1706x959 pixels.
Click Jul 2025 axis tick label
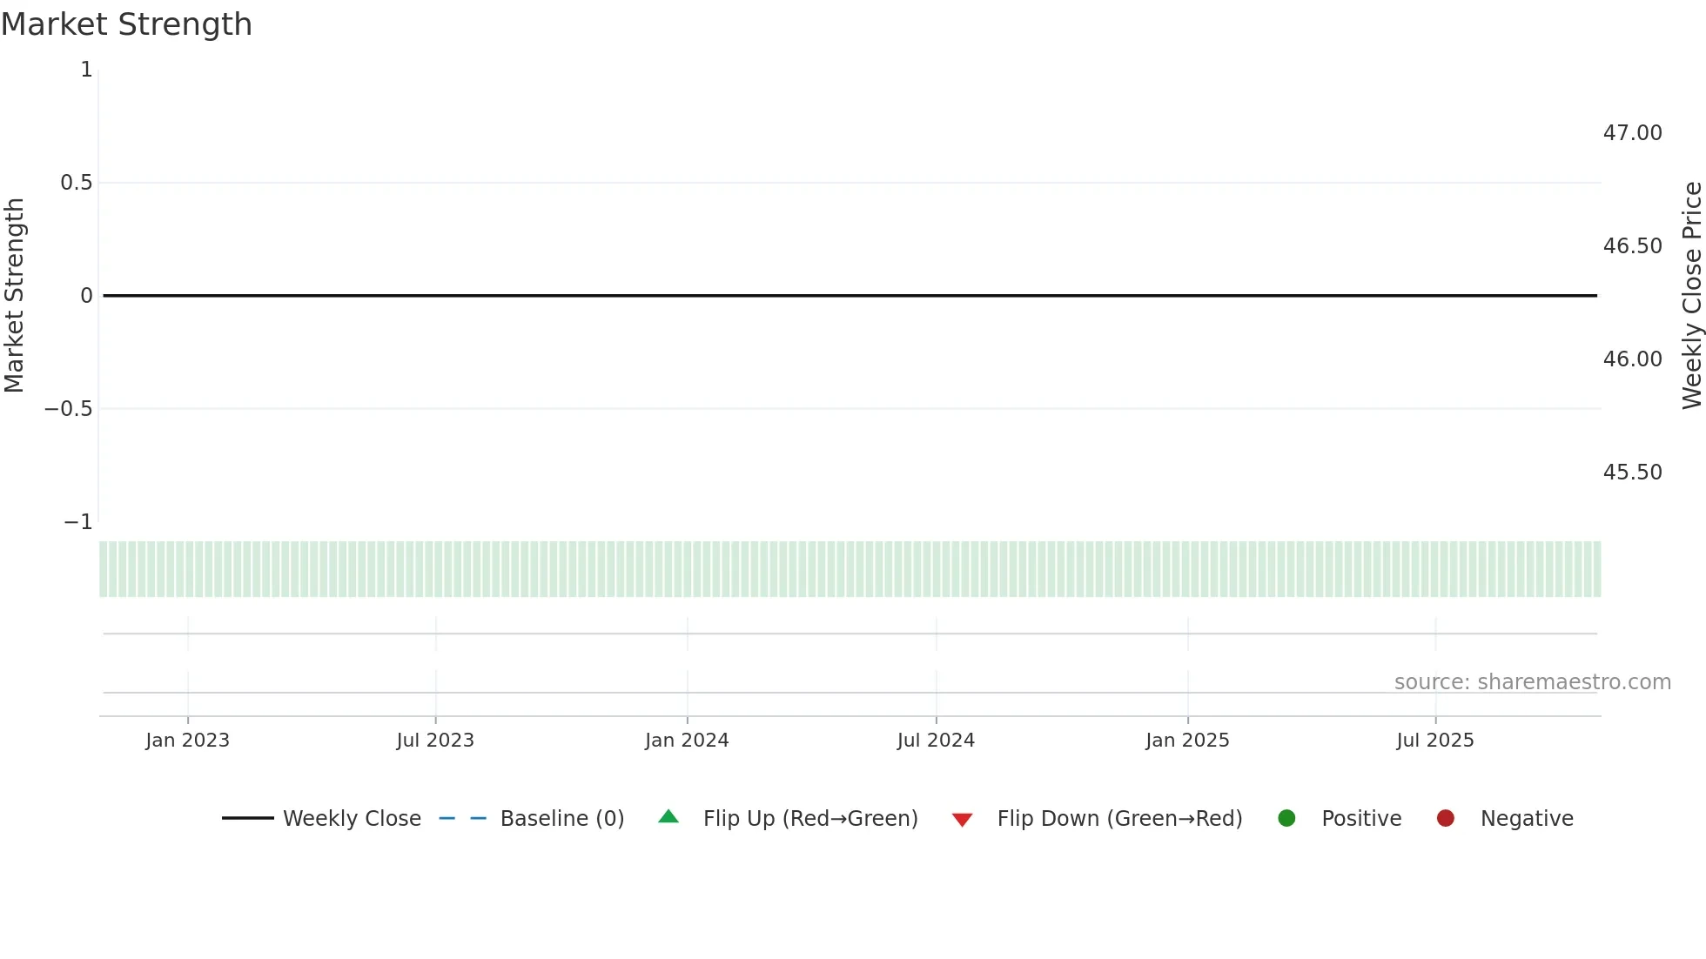[1435, 741]
